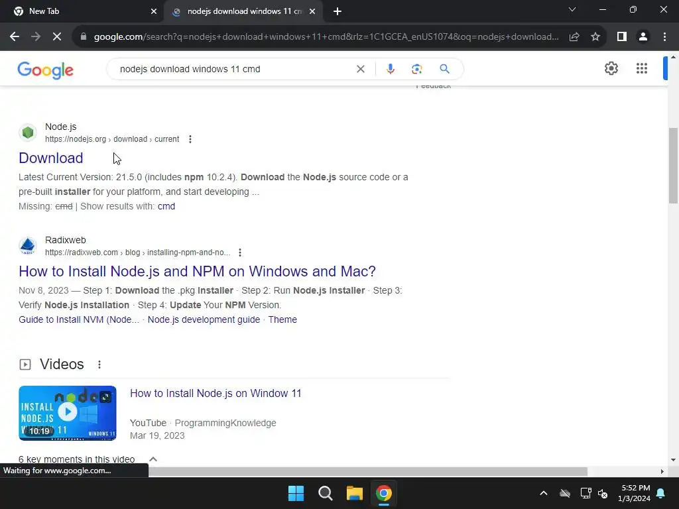Image resolution: width=679 pixels, height=509 pixels.
Task: Click the OneDrive cloud tray icon
Action: pyautogui.click(x=565, y=493)
